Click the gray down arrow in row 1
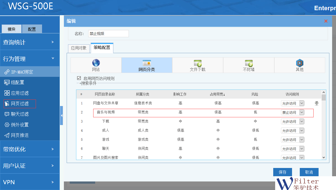Viewport: 336px width, 190px height. point(317,104)
